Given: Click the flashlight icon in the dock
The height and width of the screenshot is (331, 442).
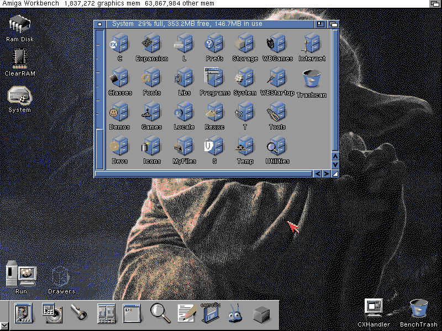Looking at the screenshot, I should coord(78,312).
